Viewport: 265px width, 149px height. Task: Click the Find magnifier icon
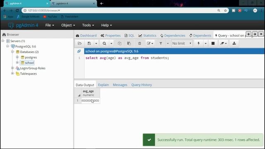click(104, 43)
